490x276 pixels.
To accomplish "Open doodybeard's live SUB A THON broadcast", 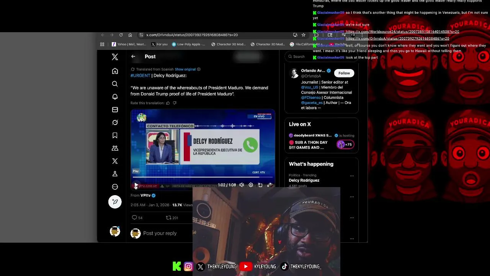I will point(312,145).
